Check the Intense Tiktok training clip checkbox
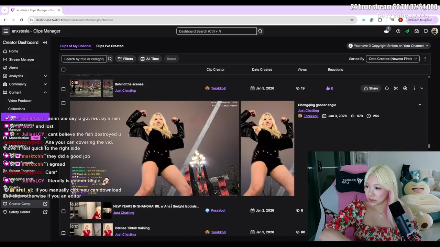This screenshot has width=440, height=247. click(x=63, y=233)
